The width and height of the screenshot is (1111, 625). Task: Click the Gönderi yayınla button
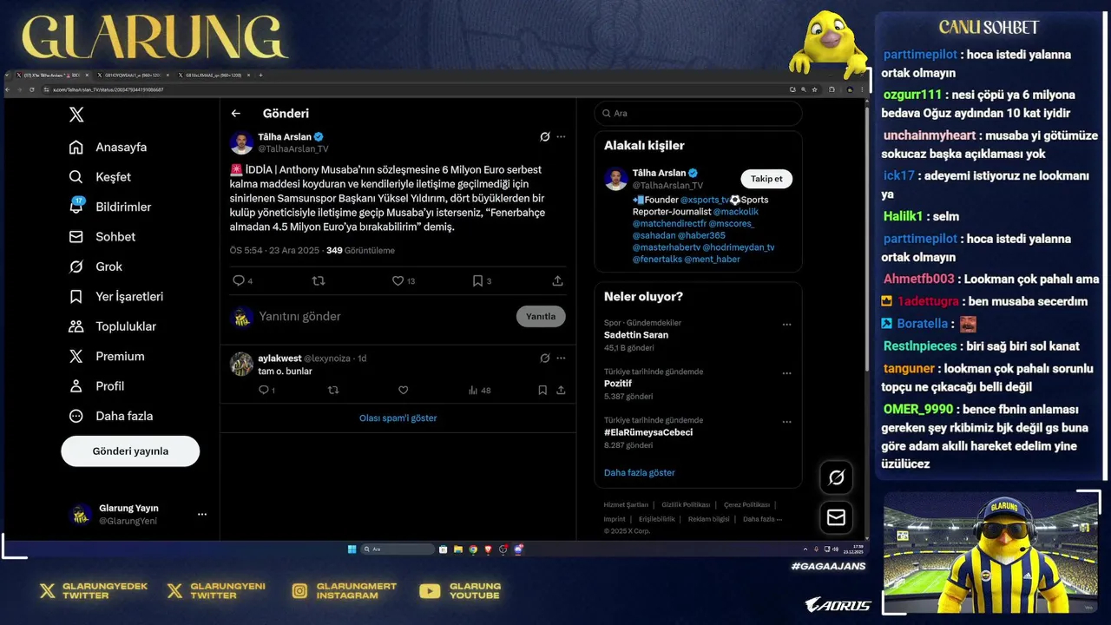click(x=130, y=451)
